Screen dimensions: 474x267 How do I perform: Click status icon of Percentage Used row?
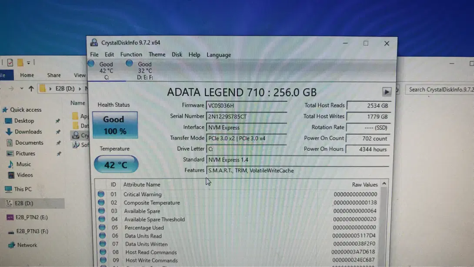[102, 227]
